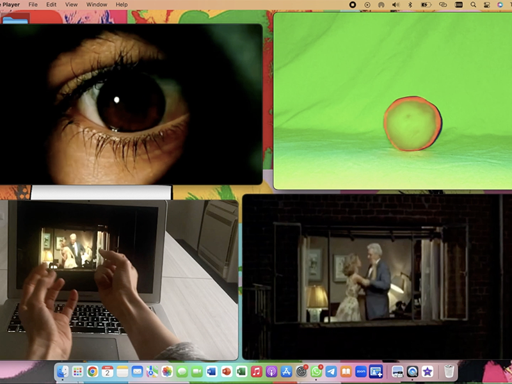Select the eye close-up video window
512x384 pixels.
(x=131, y=104)
